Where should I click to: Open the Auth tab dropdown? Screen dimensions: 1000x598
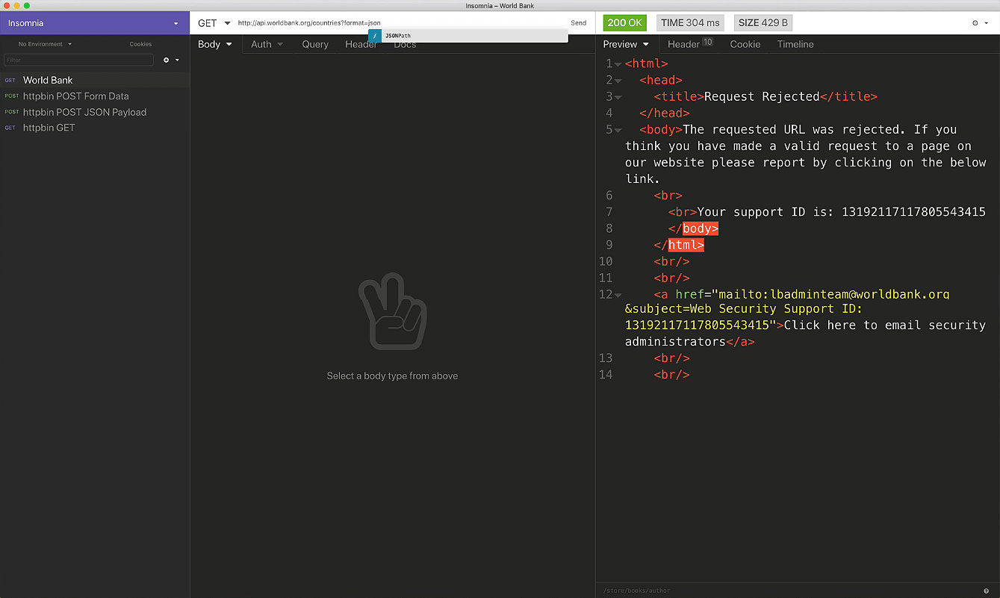(267, 45)
